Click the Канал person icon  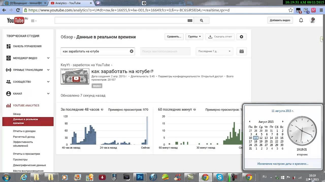tap(9, 94)
